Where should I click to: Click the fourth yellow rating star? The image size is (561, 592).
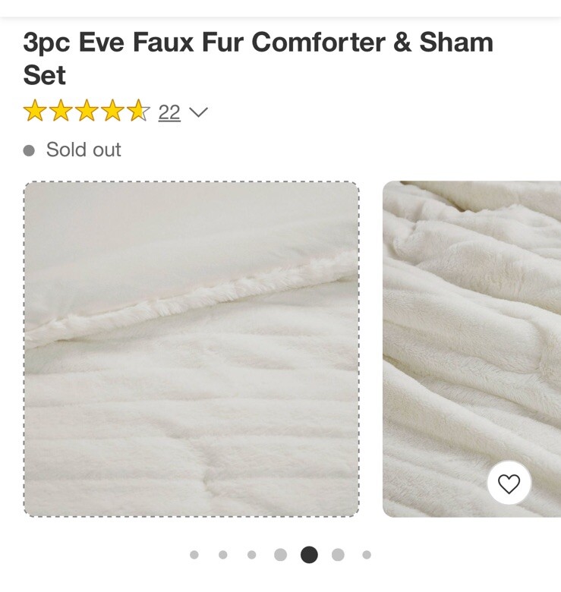pos(112,111)
